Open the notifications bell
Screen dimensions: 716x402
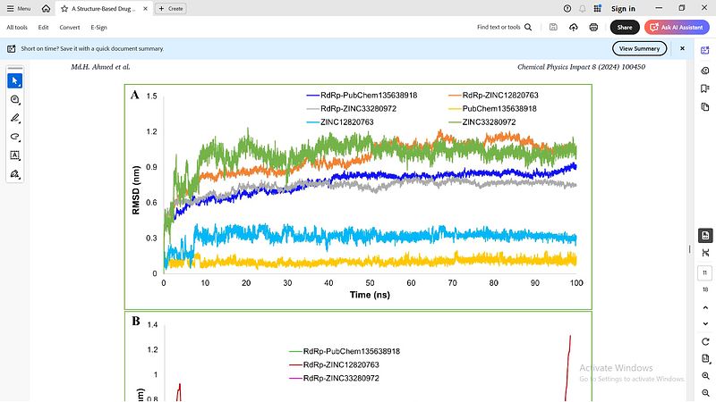pos(584,8)
